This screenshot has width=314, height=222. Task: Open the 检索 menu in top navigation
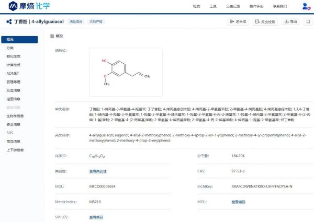coord(196,6)
